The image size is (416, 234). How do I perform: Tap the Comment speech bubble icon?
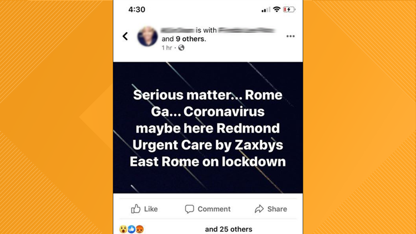(190, 209)
